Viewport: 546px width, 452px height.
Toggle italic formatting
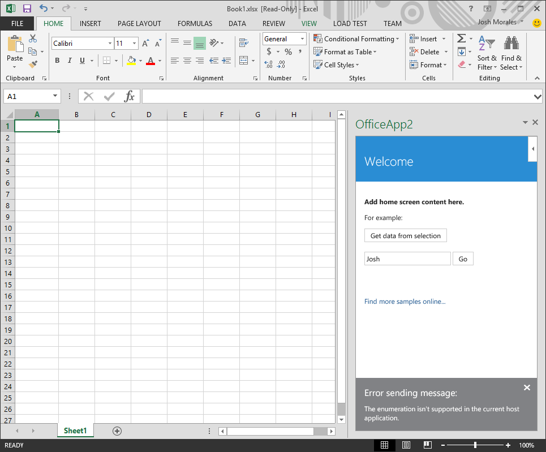(69, 60)
